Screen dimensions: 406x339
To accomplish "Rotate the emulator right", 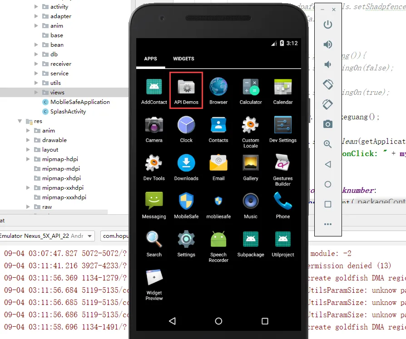I will pos(328,104).
